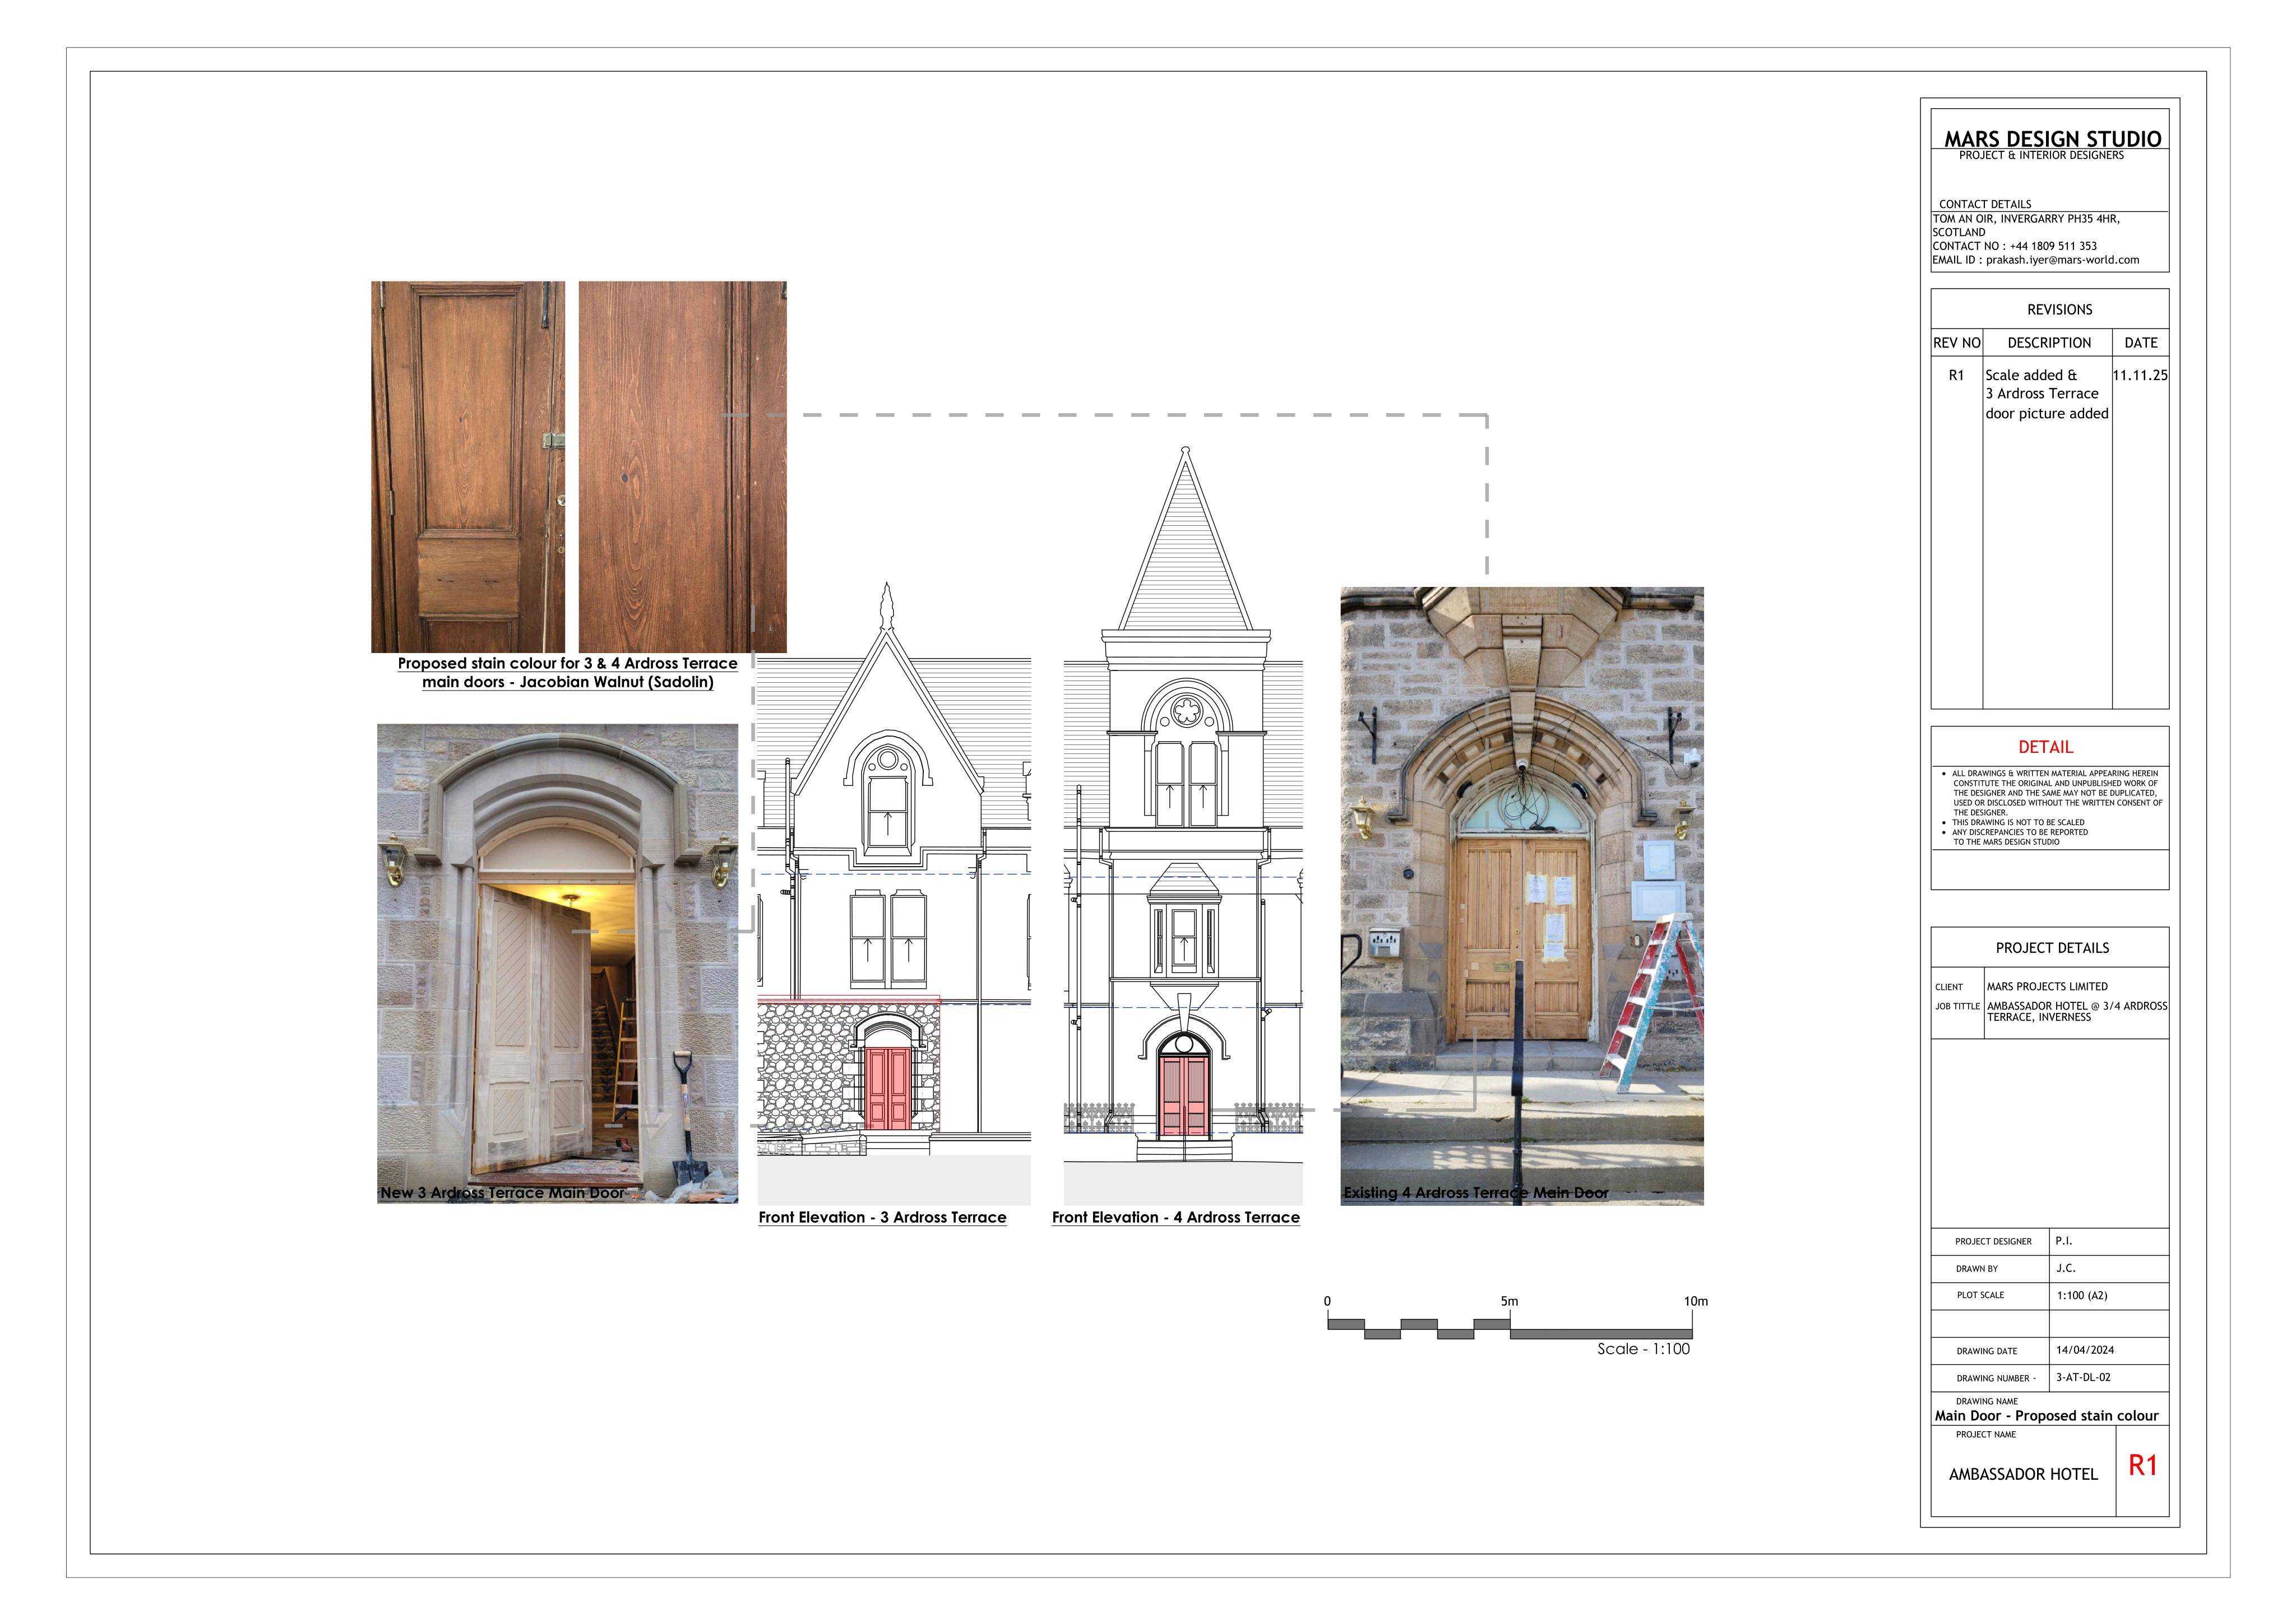Click drawn by initials J.C.

tap(2066, 1268)
